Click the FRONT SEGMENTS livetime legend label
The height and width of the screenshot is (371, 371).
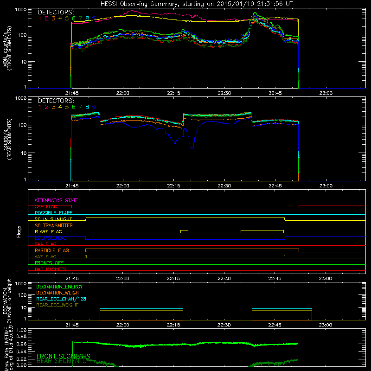click(x=64, y=356)
